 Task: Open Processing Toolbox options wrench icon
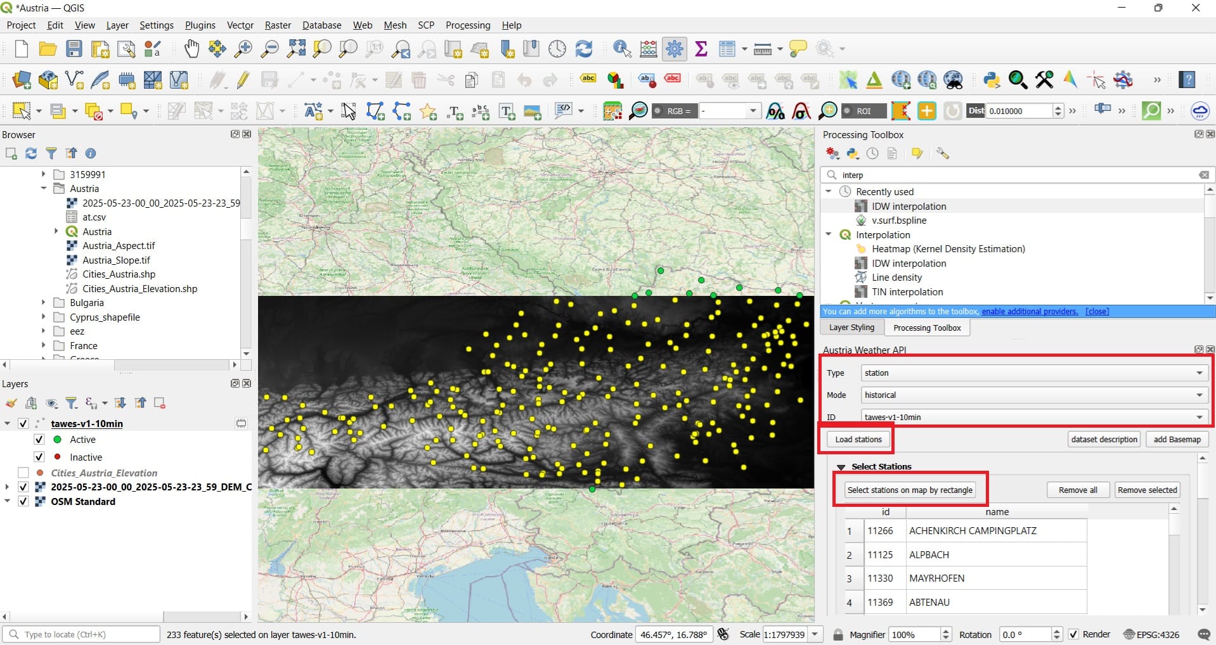(943, 153)
